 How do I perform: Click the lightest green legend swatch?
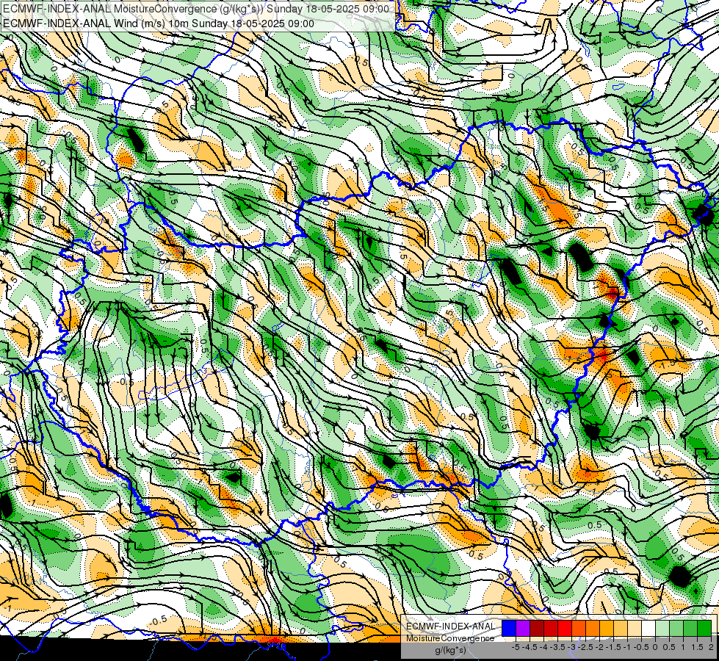(x=662, y=628)
